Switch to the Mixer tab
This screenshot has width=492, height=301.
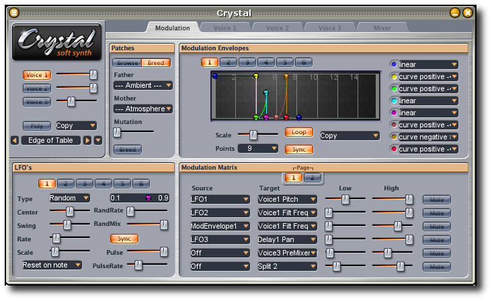[382, 28]
